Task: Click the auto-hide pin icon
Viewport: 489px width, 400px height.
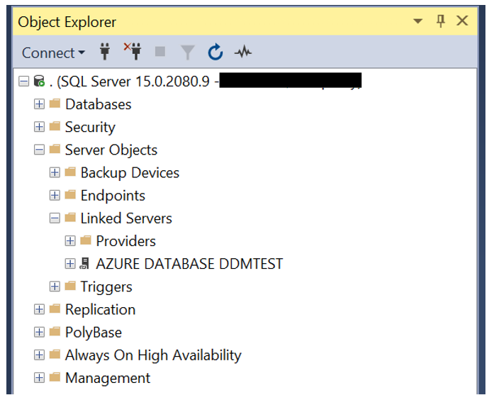Action: coord(441,21)
